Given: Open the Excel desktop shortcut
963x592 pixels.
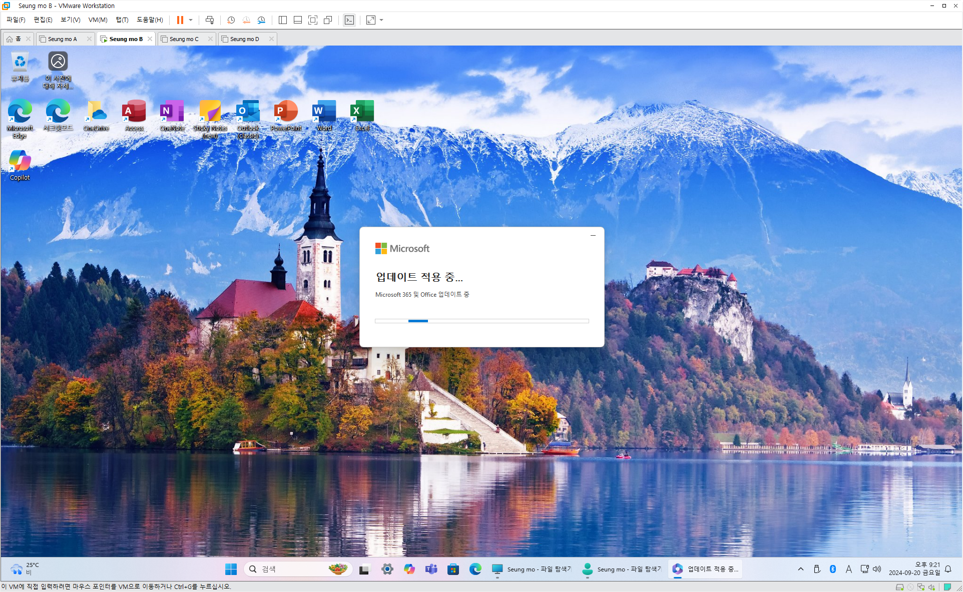Looking at the screenshot, I should (x=362, y=115).
